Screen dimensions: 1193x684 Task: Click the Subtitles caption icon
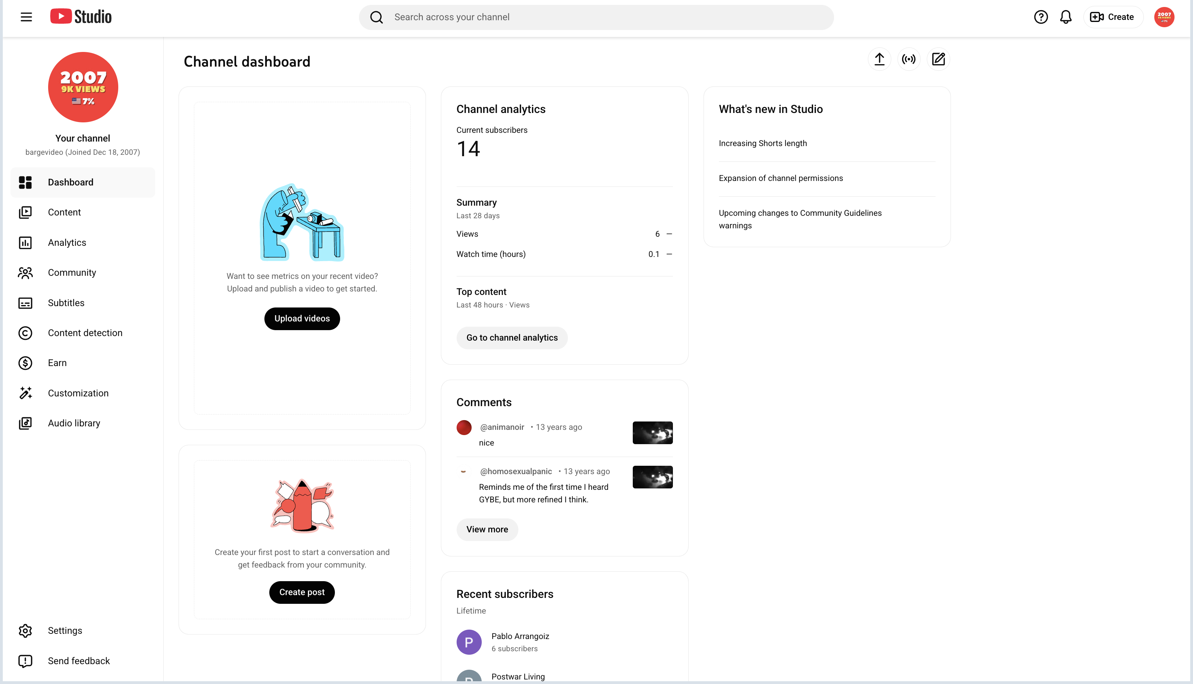coord(25,303)
